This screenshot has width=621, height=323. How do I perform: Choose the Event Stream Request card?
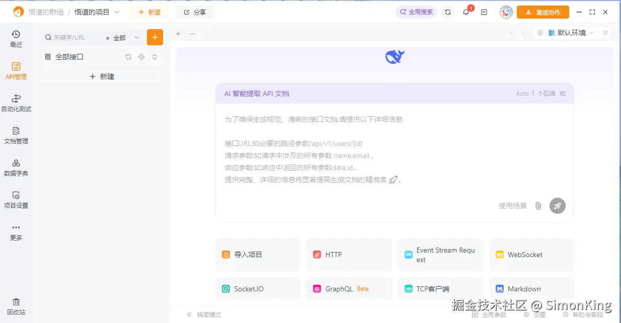(x=440, y=255)
